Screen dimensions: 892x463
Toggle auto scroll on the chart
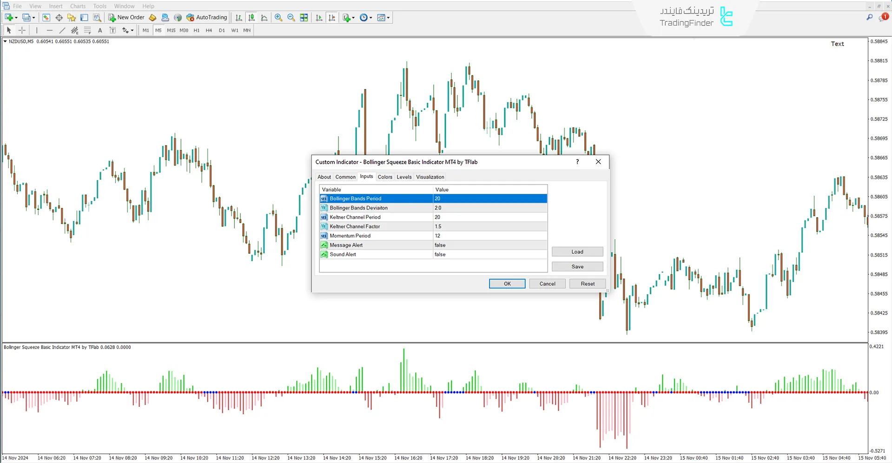tap(319, 17)
